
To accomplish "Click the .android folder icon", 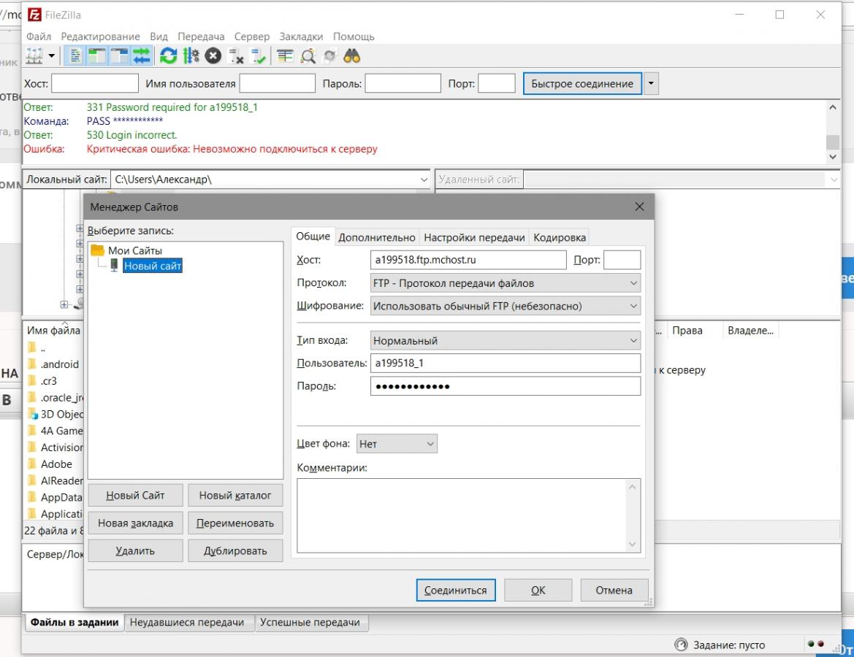I will click(32, 364).
